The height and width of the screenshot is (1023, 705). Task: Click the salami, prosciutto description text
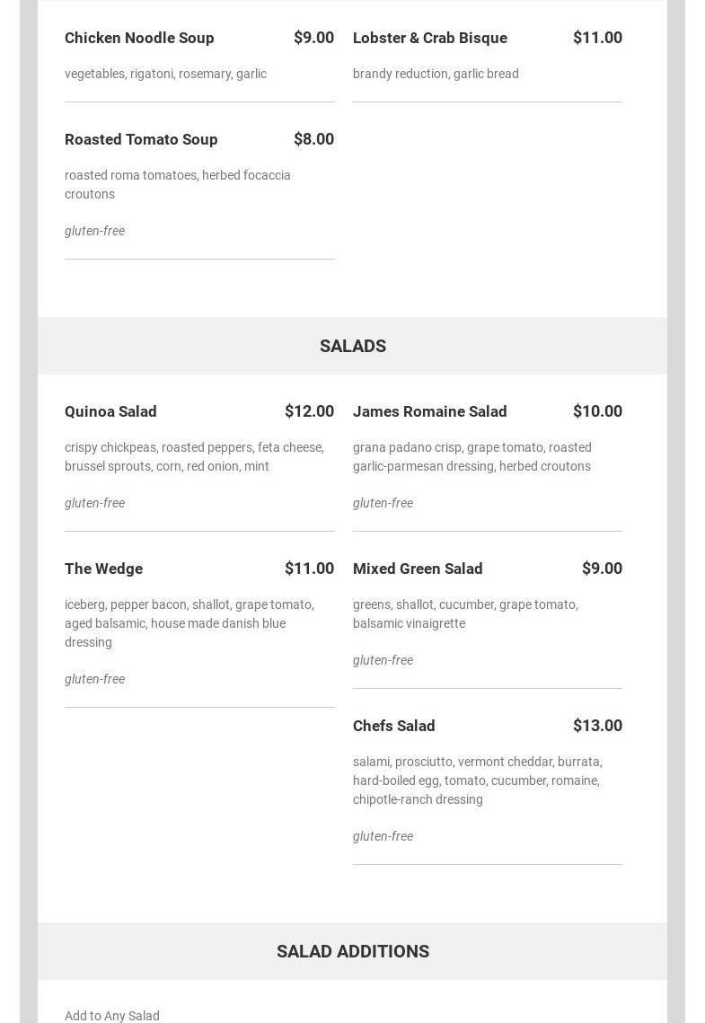477,780
